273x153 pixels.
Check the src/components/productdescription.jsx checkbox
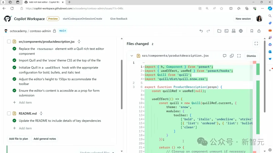(x=9, y=42)
